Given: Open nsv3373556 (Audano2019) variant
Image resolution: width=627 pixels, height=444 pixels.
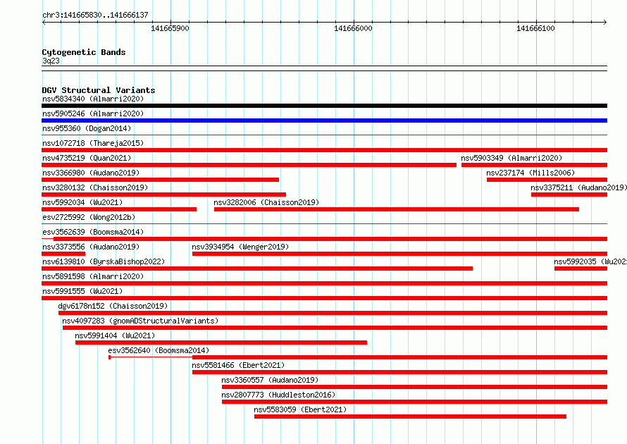Looking at the screenshot, I should click(x=91, y=247).
